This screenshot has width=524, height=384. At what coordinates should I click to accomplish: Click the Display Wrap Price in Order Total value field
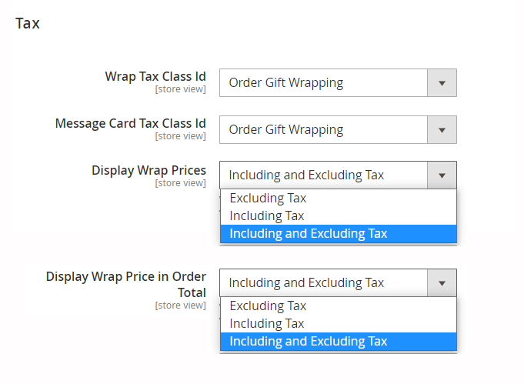(x=323, y=282)
